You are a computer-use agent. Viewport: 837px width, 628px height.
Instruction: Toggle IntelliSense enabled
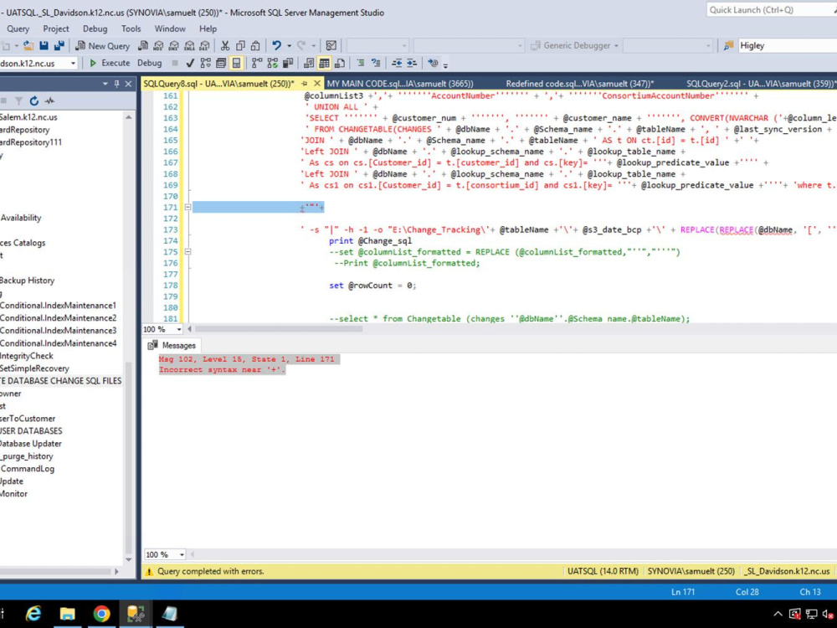click(x=236, y=63)
